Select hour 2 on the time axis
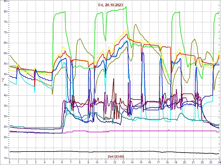The height and width of the screenshot is (165, 221). tap(27, 162)
